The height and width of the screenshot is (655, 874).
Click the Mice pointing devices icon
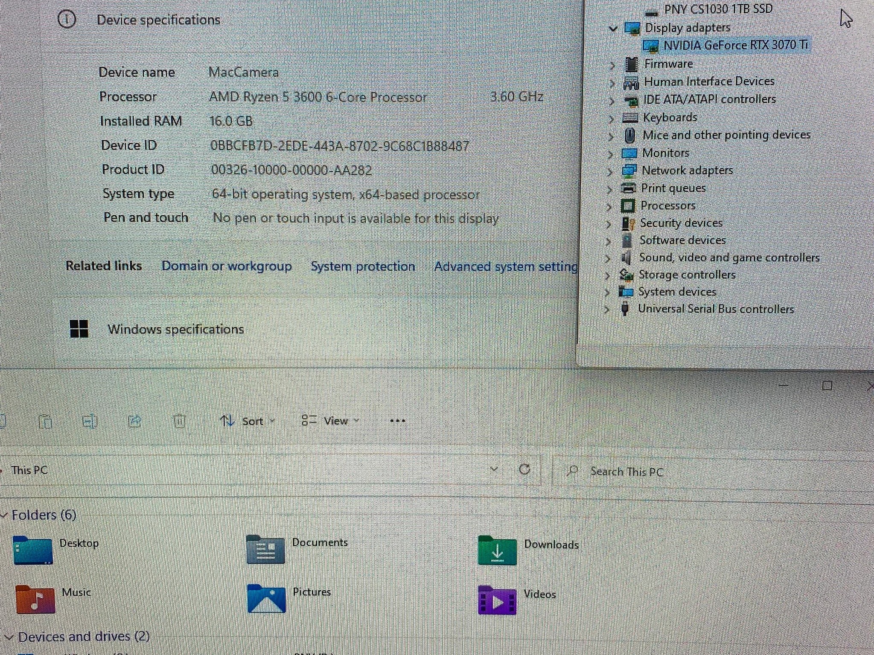(x=629, y=136)
